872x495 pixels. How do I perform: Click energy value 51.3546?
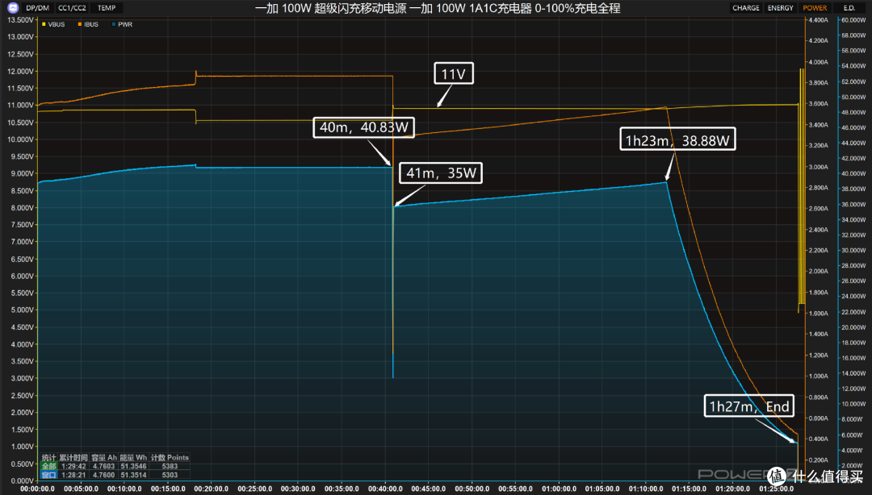133,466
